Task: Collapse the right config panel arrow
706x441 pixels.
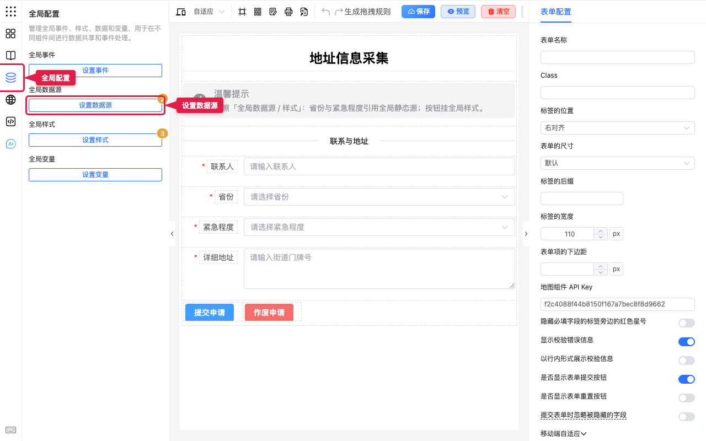Action: point(526,234)
